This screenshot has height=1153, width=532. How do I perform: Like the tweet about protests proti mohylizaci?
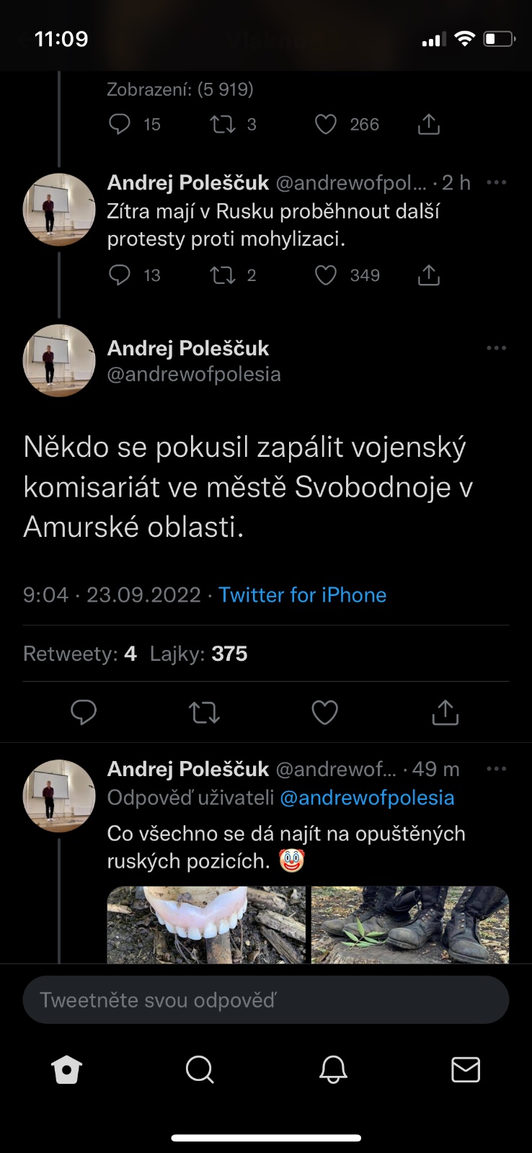326,275
